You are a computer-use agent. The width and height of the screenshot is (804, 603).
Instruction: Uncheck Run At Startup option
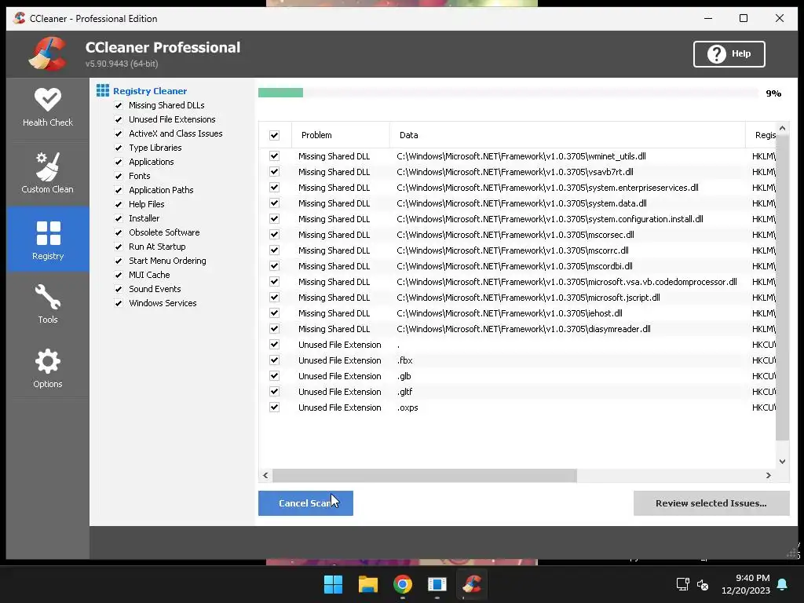click(x=119, y=247)
